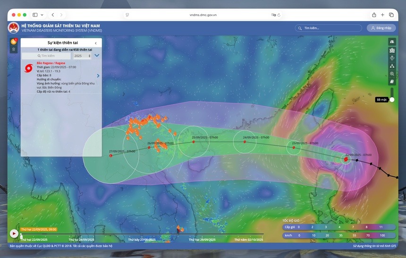The height and width of the screenshot is (258, 406).
Task: Click the Tìm kiếm header search field
Action: [x=329, y=28]
